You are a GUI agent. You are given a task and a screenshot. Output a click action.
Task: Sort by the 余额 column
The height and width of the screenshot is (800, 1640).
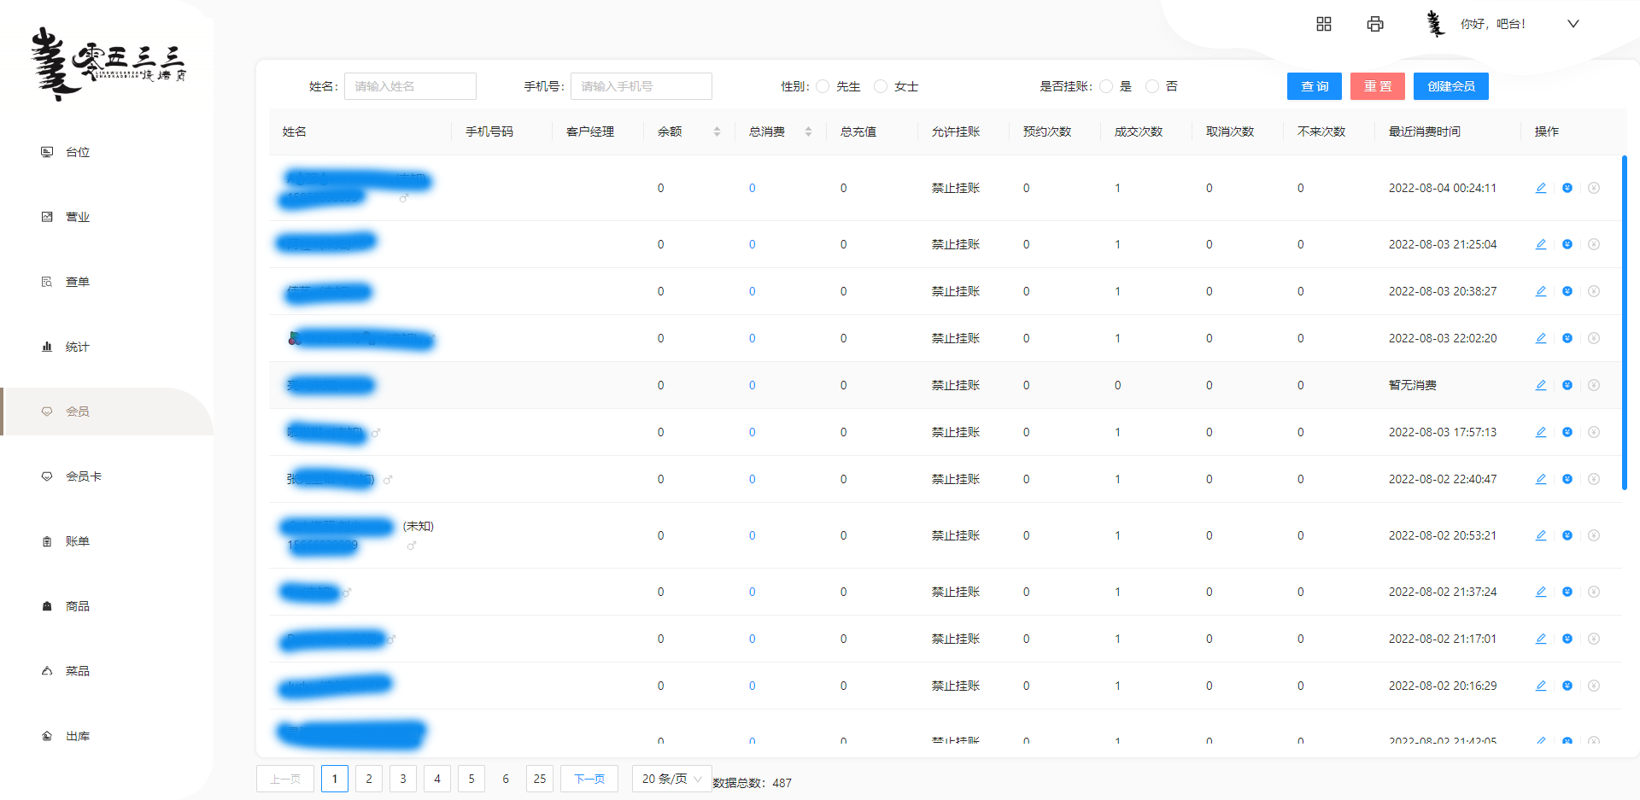tap(717, 131)
